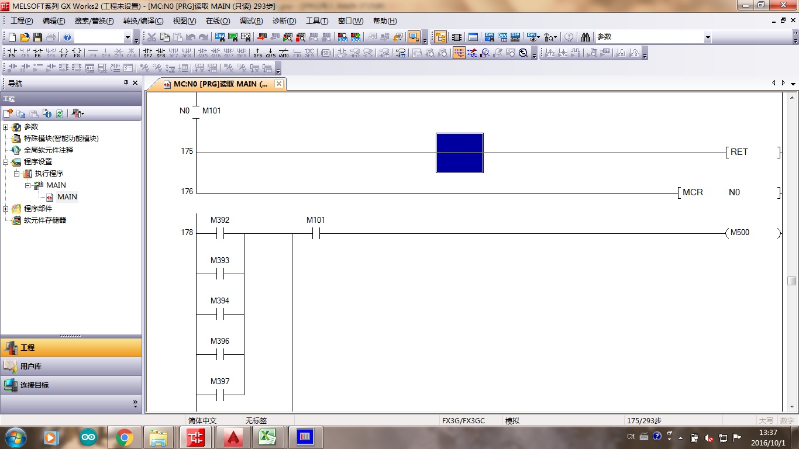Click the blue selected ladder cell
The height and width of the screenshot is (449, 799).
(459, 153)
